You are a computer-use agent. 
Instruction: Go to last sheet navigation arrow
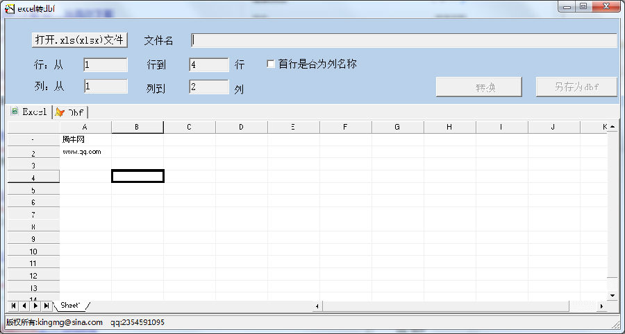point(47,306)
